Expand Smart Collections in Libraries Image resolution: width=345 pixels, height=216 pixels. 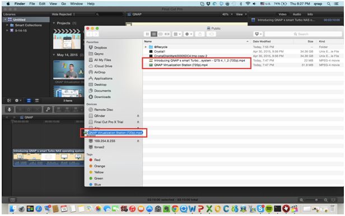(7, 25)
